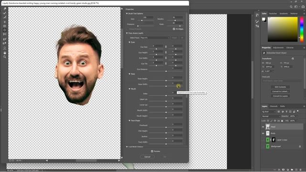Collapse the Face-Aware Liquify section

coord(127,33)
